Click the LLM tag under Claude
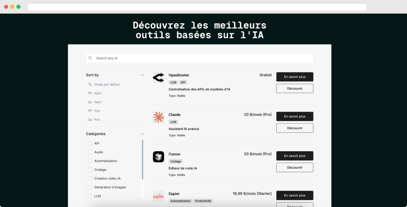Viewport: 407px width, 207px height. (173, 122)
